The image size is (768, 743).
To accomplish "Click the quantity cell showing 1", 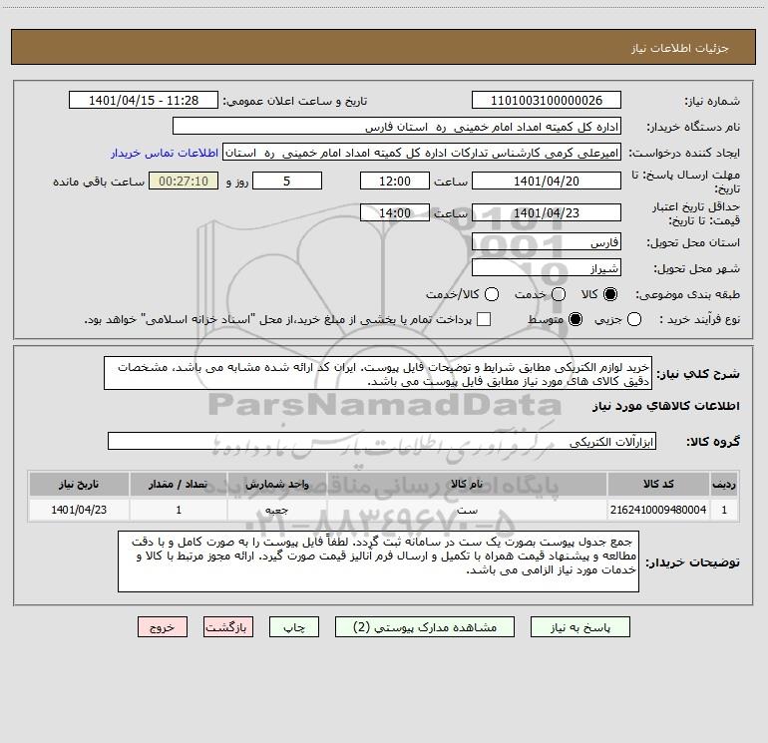I will pos(179,510).
